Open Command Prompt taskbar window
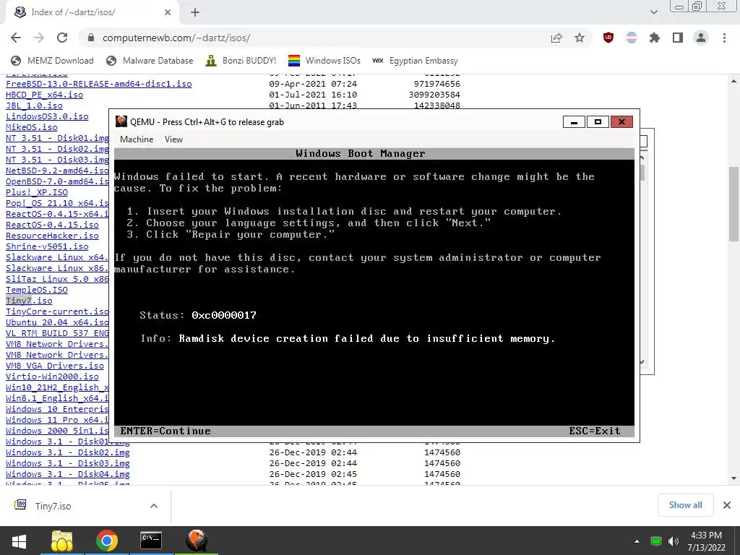The image size is (740, 555). click(x=151, y=541)
